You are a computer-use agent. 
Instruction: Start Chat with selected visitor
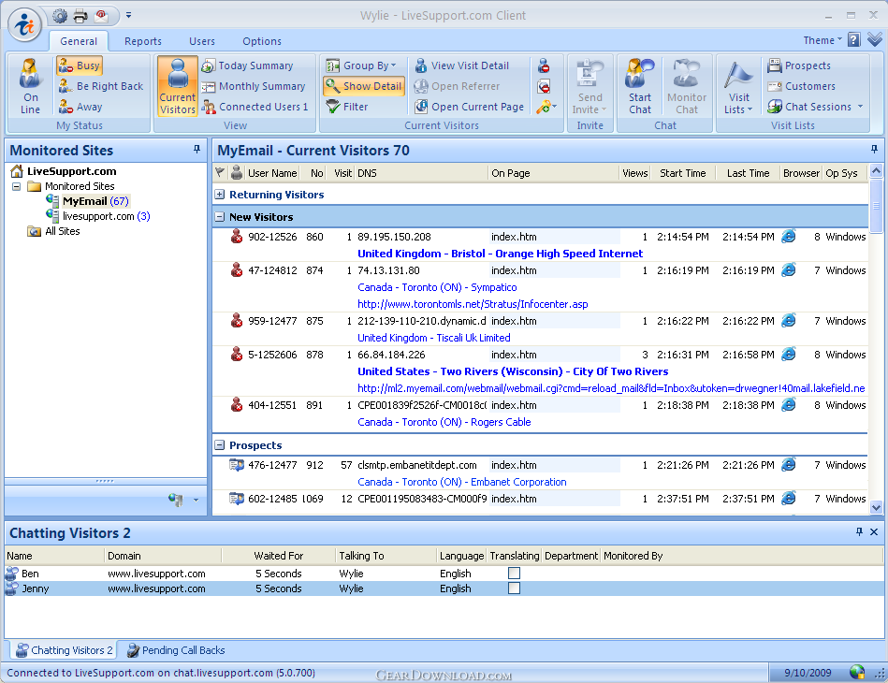640,86
